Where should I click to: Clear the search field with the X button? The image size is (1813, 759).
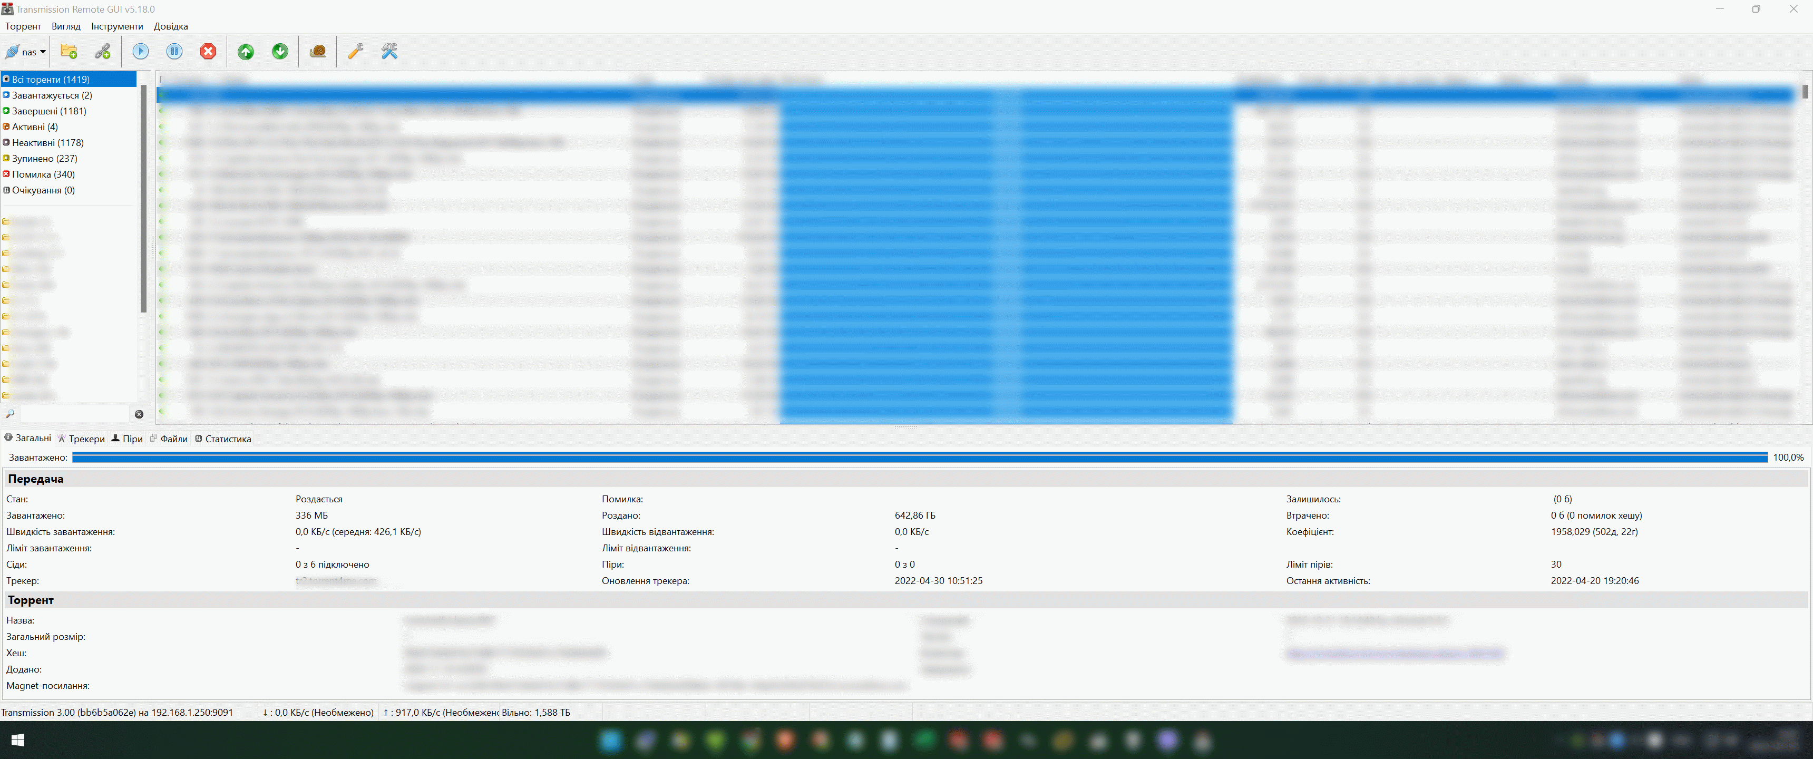pyautogui.click(x=139, y=414)
